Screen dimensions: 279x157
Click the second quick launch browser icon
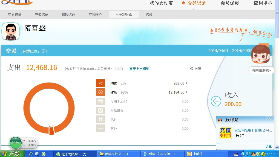[x=37, y=154]
